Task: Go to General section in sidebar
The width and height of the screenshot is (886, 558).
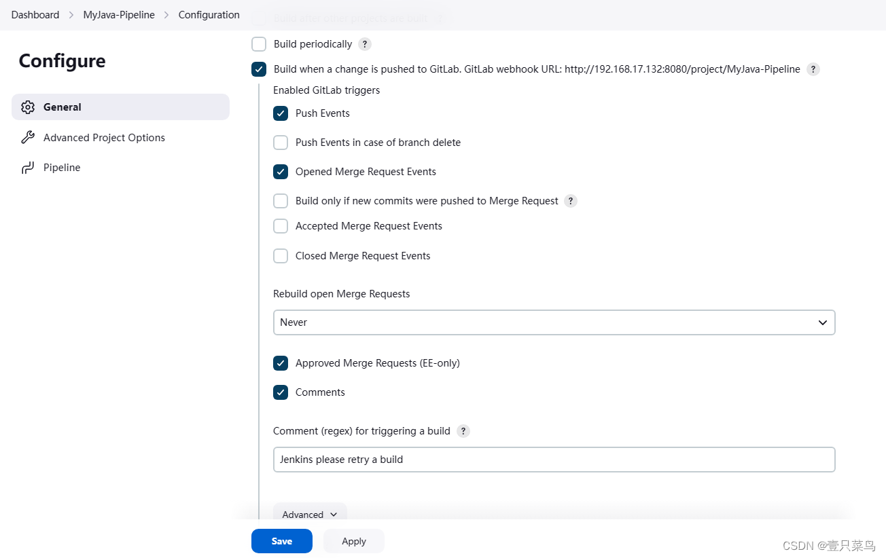Action: (120, 107)
